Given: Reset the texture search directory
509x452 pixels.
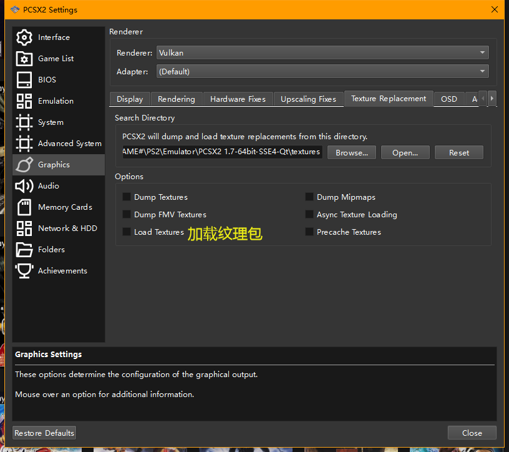Looking at the screenshot, I should pyautogui.click(x=459, y=153).
